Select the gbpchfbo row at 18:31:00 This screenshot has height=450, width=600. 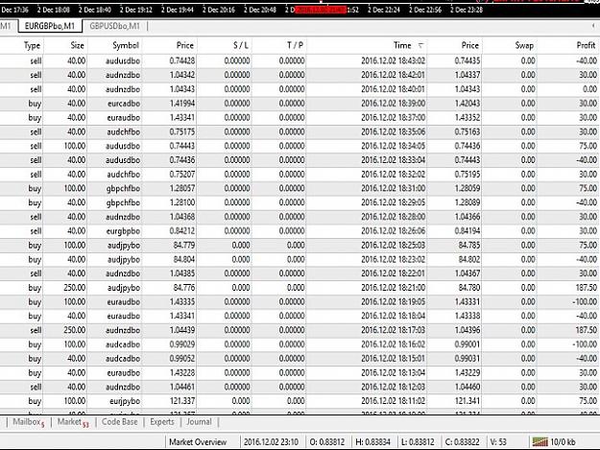[x=300, y=188]
